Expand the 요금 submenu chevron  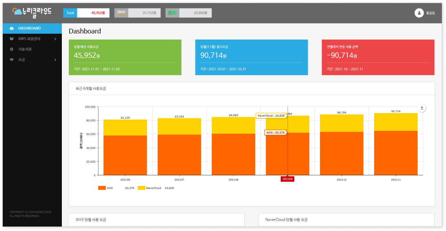(x=55, y=60)
